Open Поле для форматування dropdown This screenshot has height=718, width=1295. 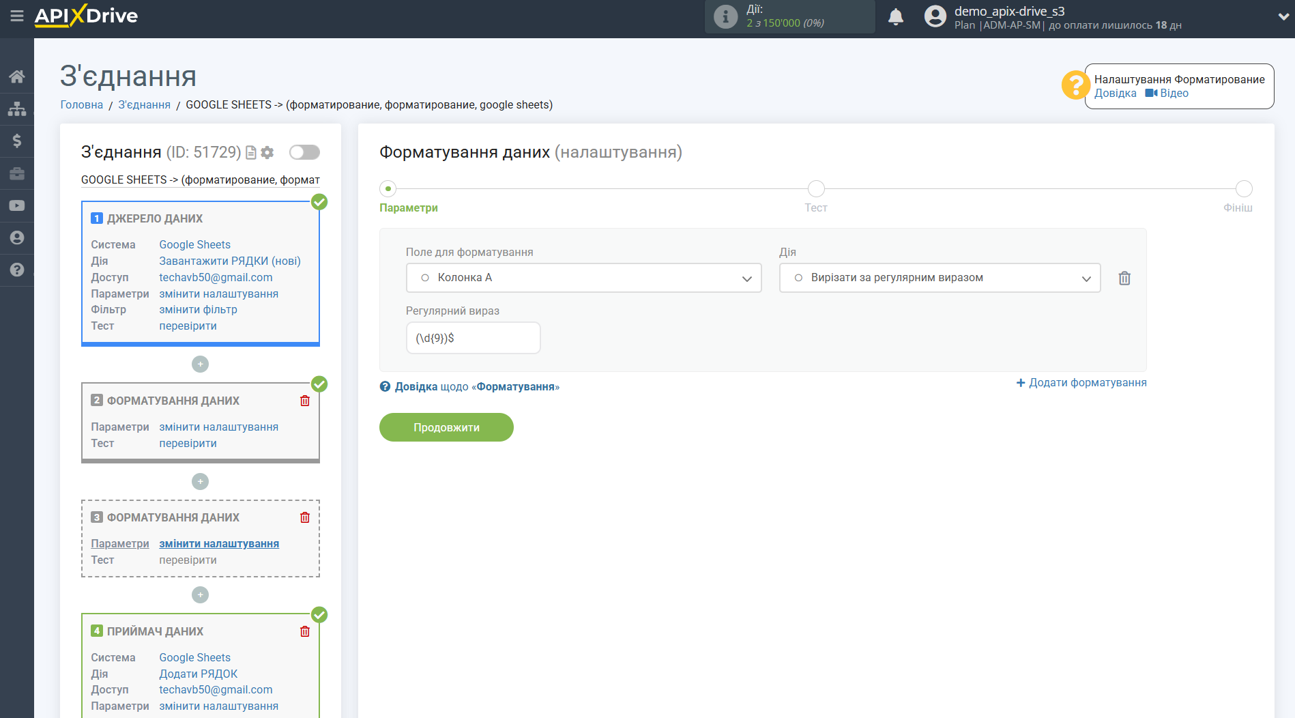point(583,278)
